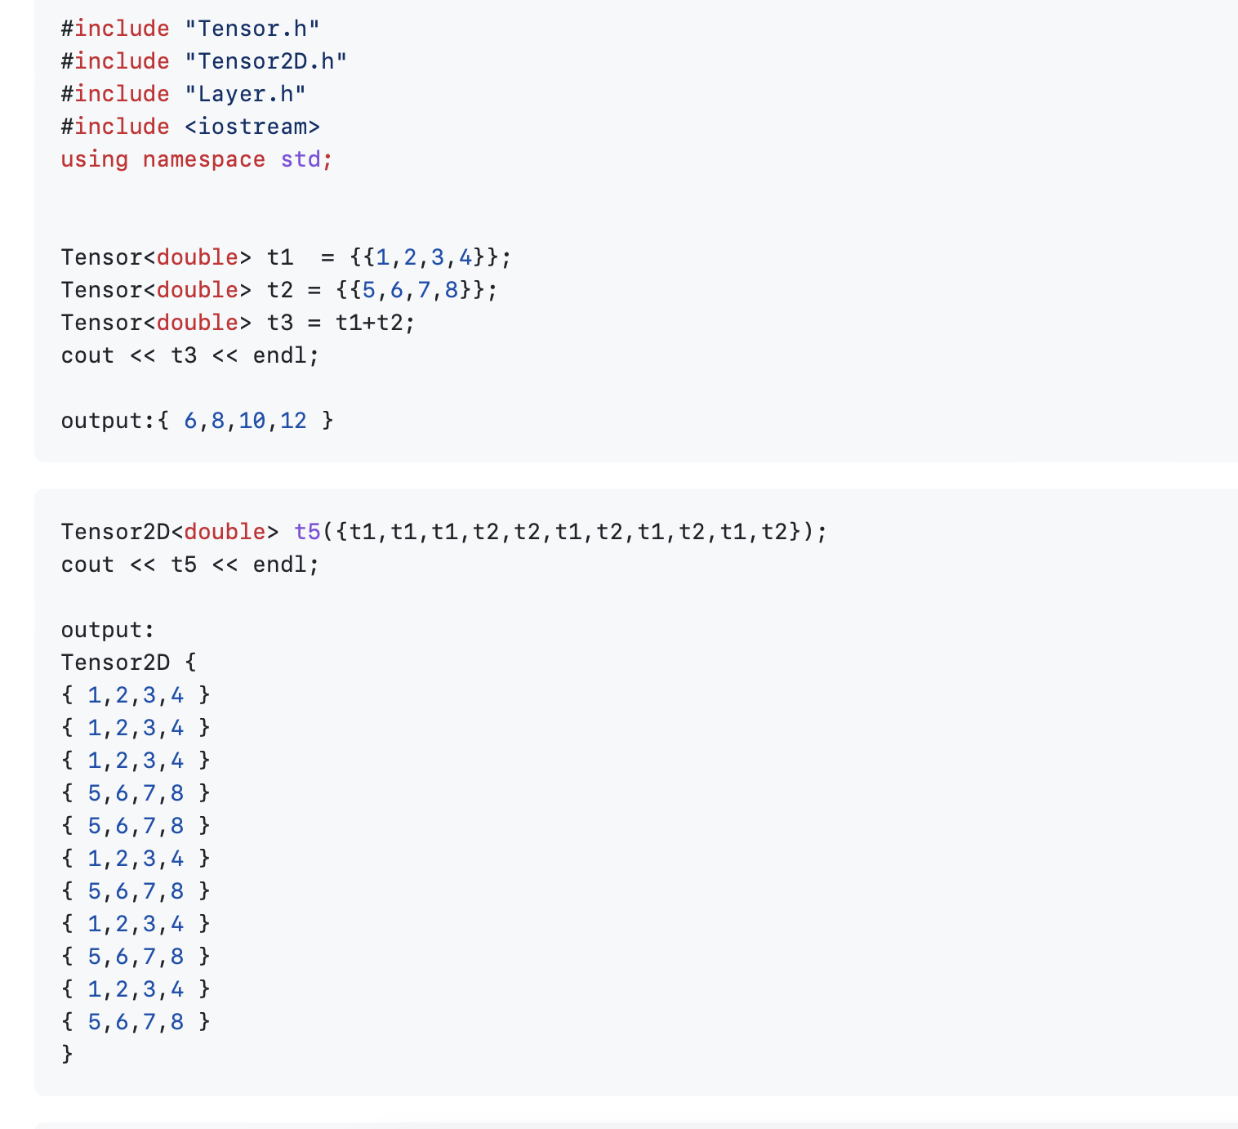Click the purple t5 constructor name

point(307,532)
